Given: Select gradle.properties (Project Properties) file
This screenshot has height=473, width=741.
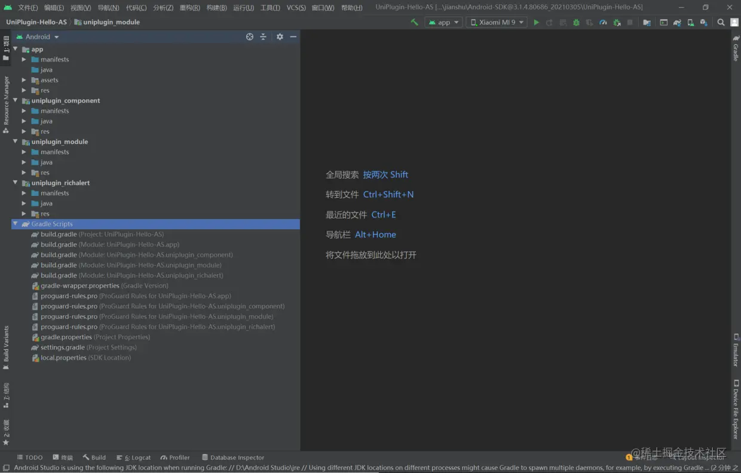Looking at the screenshot, I should tap(91, 337).
